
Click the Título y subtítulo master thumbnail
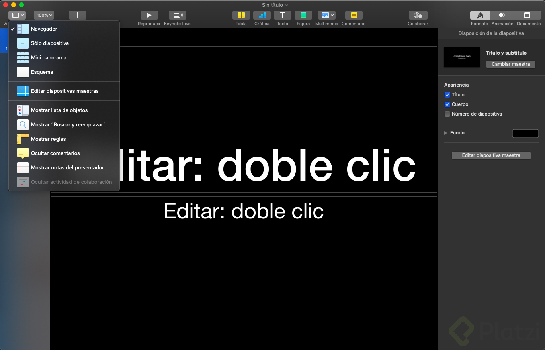[462, 57]
